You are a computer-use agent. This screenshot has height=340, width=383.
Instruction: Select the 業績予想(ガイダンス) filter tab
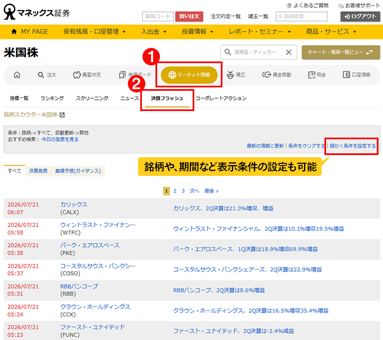point(78,171)
